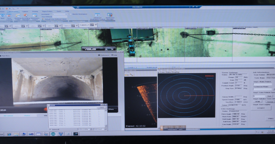Image resolution: width=275 pixels, height=144 pixels.
Task: Switch to the Tools ribbon tab
Action: [58, 11]
